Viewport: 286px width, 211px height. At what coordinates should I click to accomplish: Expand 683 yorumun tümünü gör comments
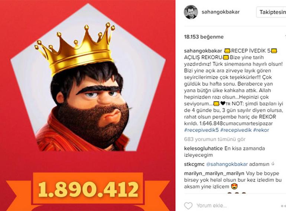pos(215,139)
